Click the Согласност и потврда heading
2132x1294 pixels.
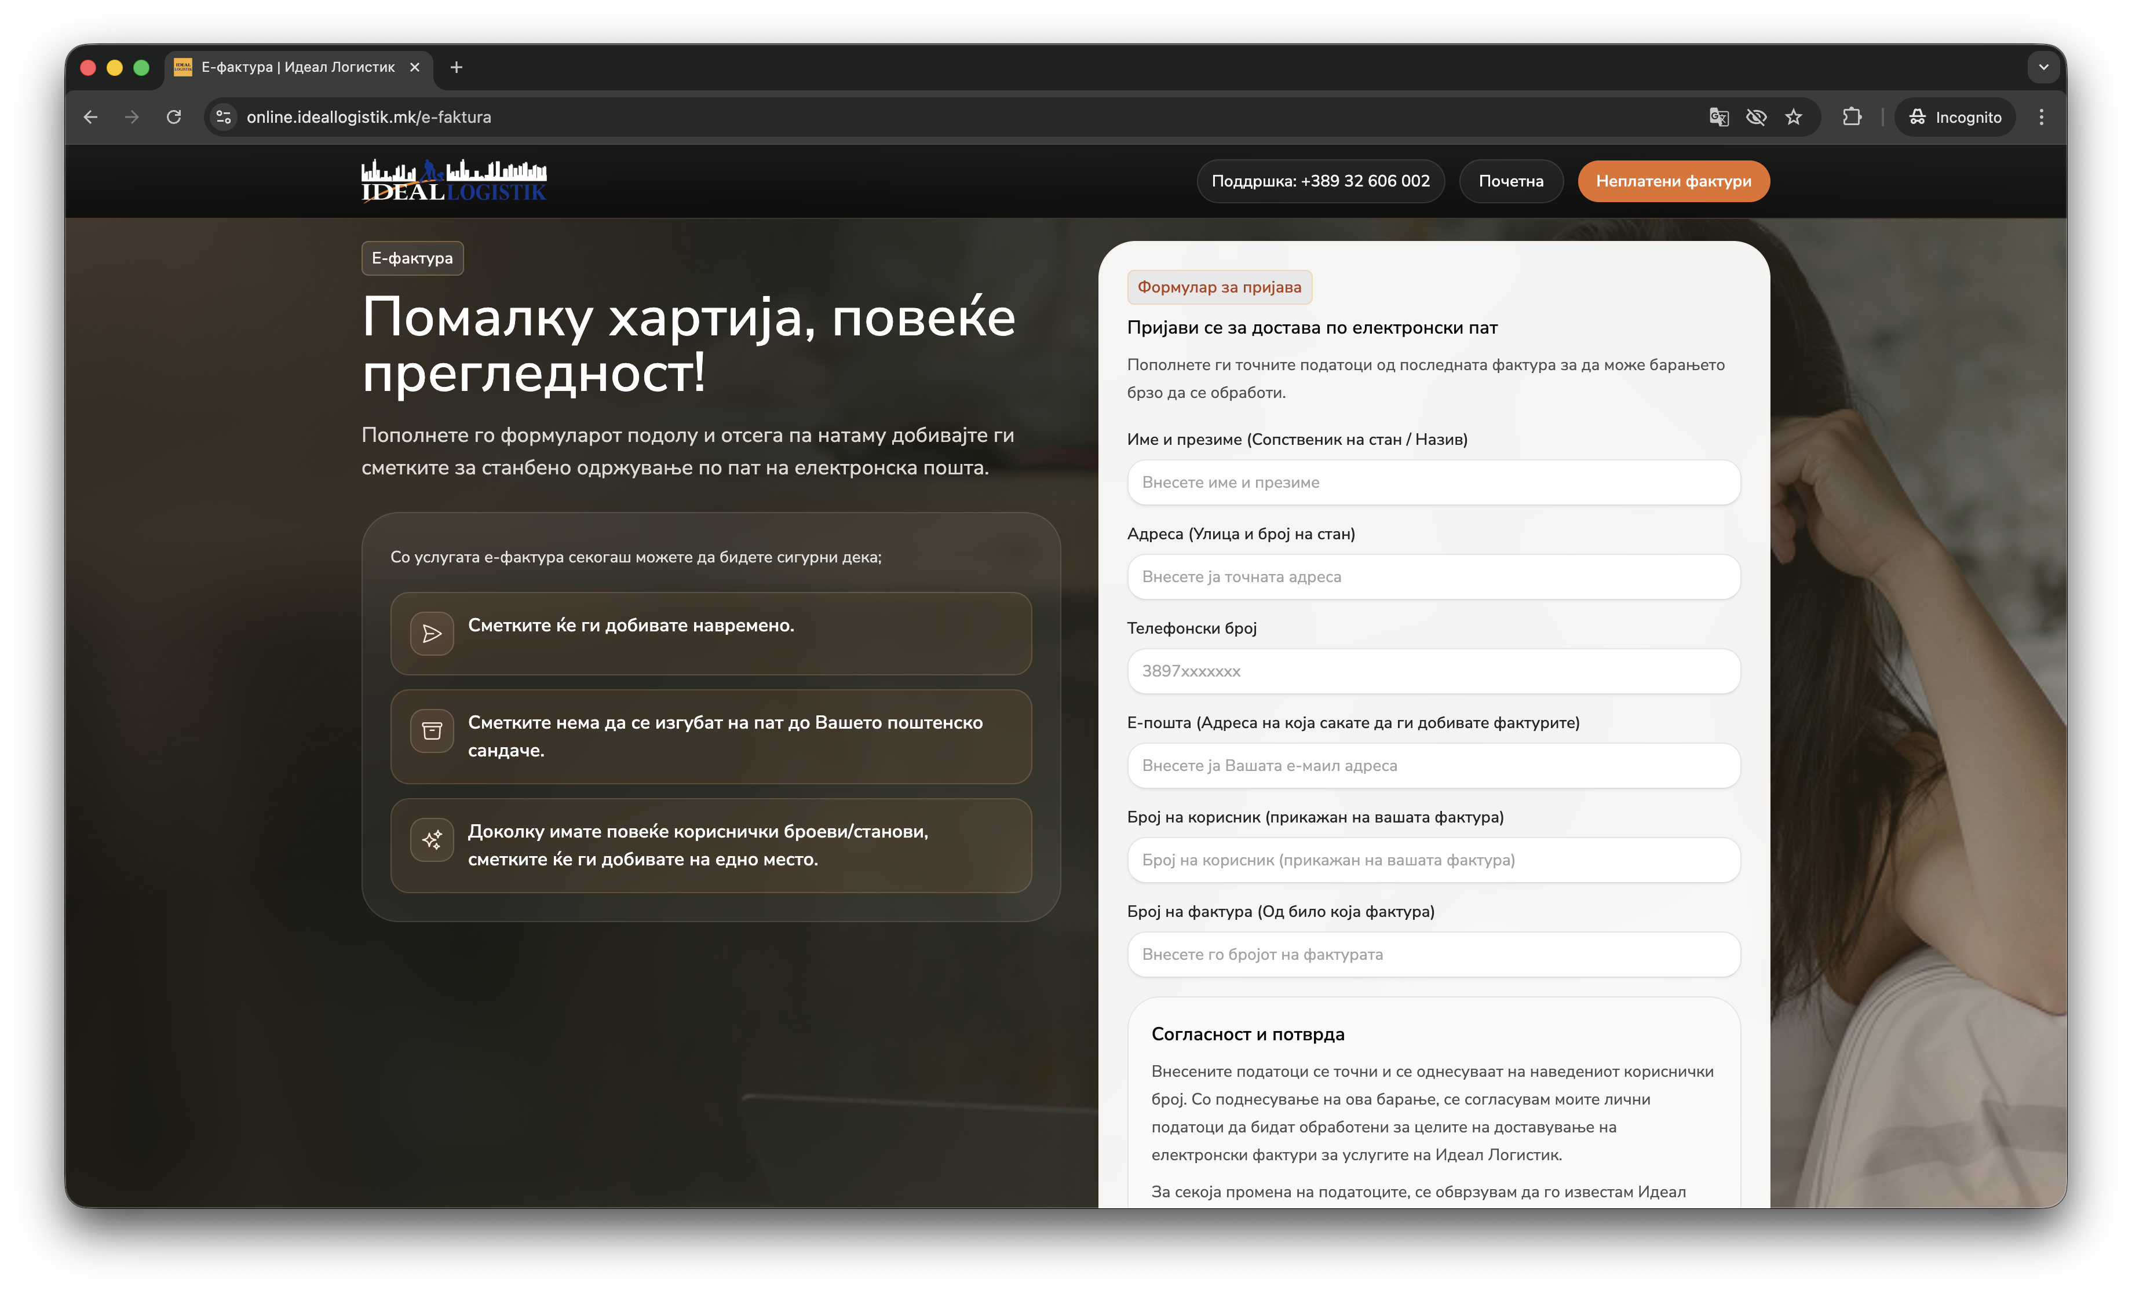click(1248, 1035)
